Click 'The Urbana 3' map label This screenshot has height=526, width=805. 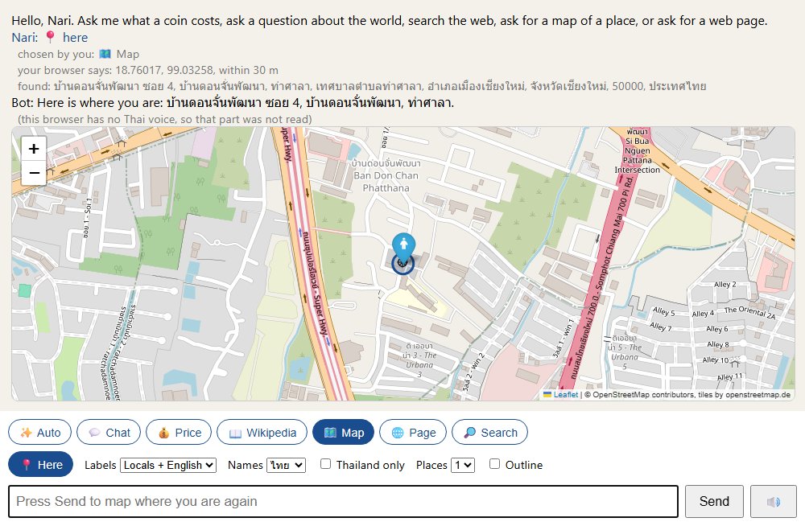[419, 360]
